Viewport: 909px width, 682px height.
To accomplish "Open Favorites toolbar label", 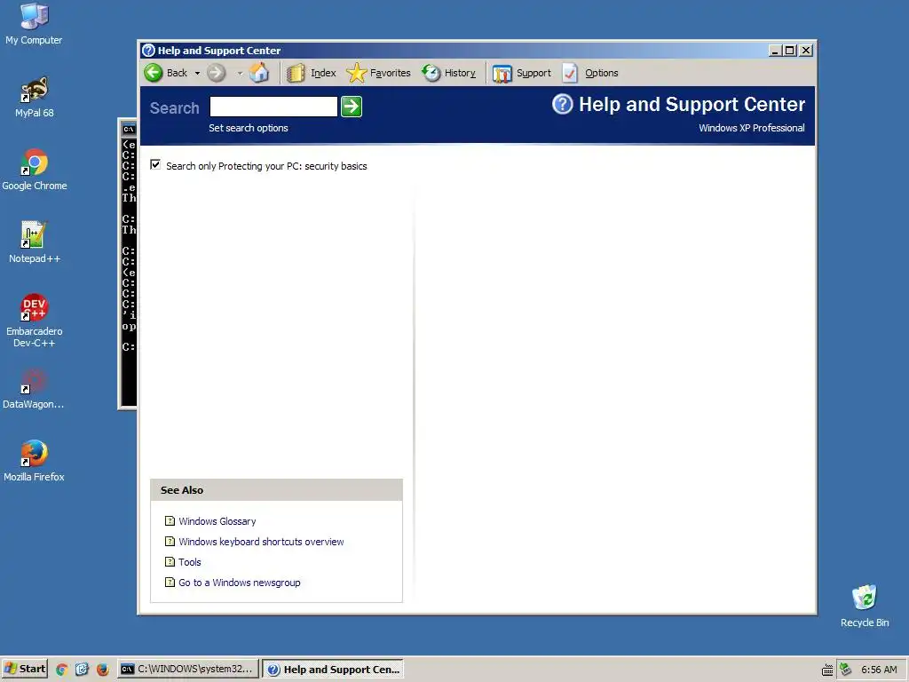I will pyautogui.click(x=391, y=73).
